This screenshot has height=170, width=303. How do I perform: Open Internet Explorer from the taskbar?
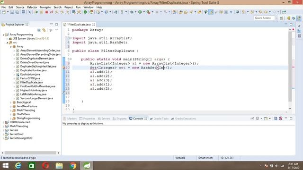click(x=18, y=166)
